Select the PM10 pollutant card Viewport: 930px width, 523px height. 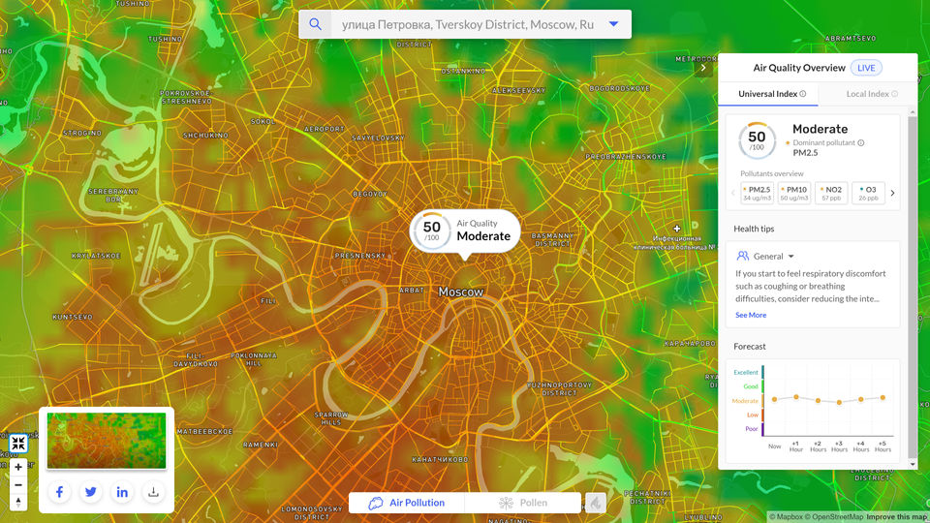(794, 194)
